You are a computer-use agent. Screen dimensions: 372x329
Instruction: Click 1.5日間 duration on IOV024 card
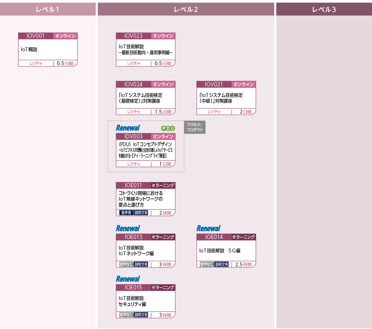coord(163,112)
